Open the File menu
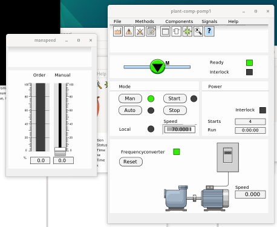The image size is (277, 227). pos(117,21)
